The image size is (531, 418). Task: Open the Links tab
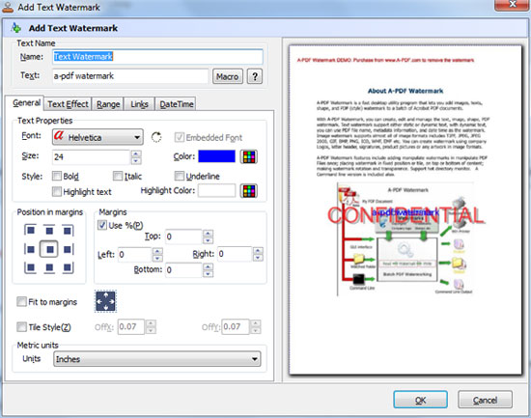pos(140,104)
